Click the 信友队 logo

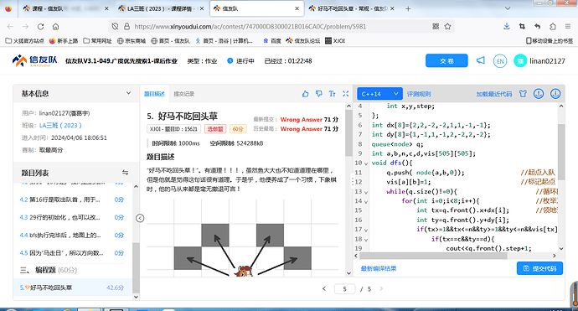pos(34,61)
